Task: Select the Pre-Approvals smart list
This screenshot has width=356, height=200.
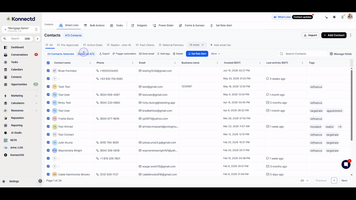Action: [68, 45]
